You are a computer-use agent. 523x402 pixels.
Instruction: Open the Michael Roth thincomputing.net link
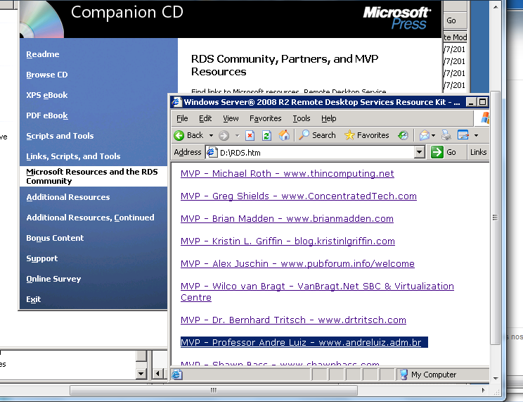tap(288, 173)
